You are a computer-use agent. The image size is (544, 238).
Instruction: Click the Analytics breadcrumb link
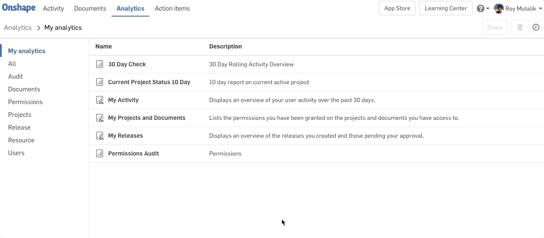click(x=18, y=28)
